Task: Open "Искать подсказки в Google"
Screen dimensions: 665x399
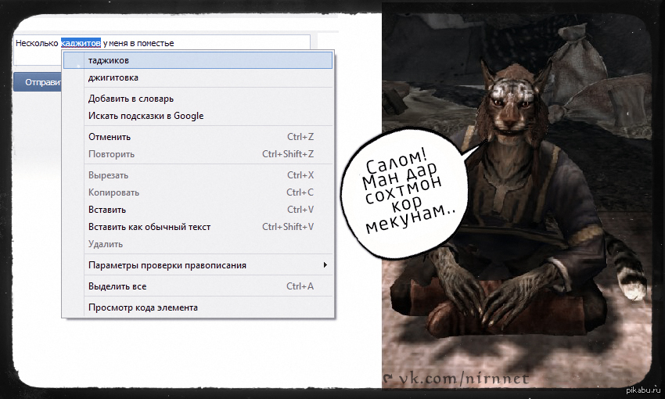Action: [x=198, y=116]
